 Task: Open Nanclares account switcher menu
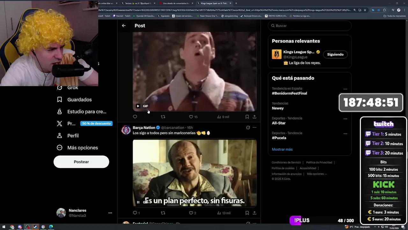pos(110,213)
